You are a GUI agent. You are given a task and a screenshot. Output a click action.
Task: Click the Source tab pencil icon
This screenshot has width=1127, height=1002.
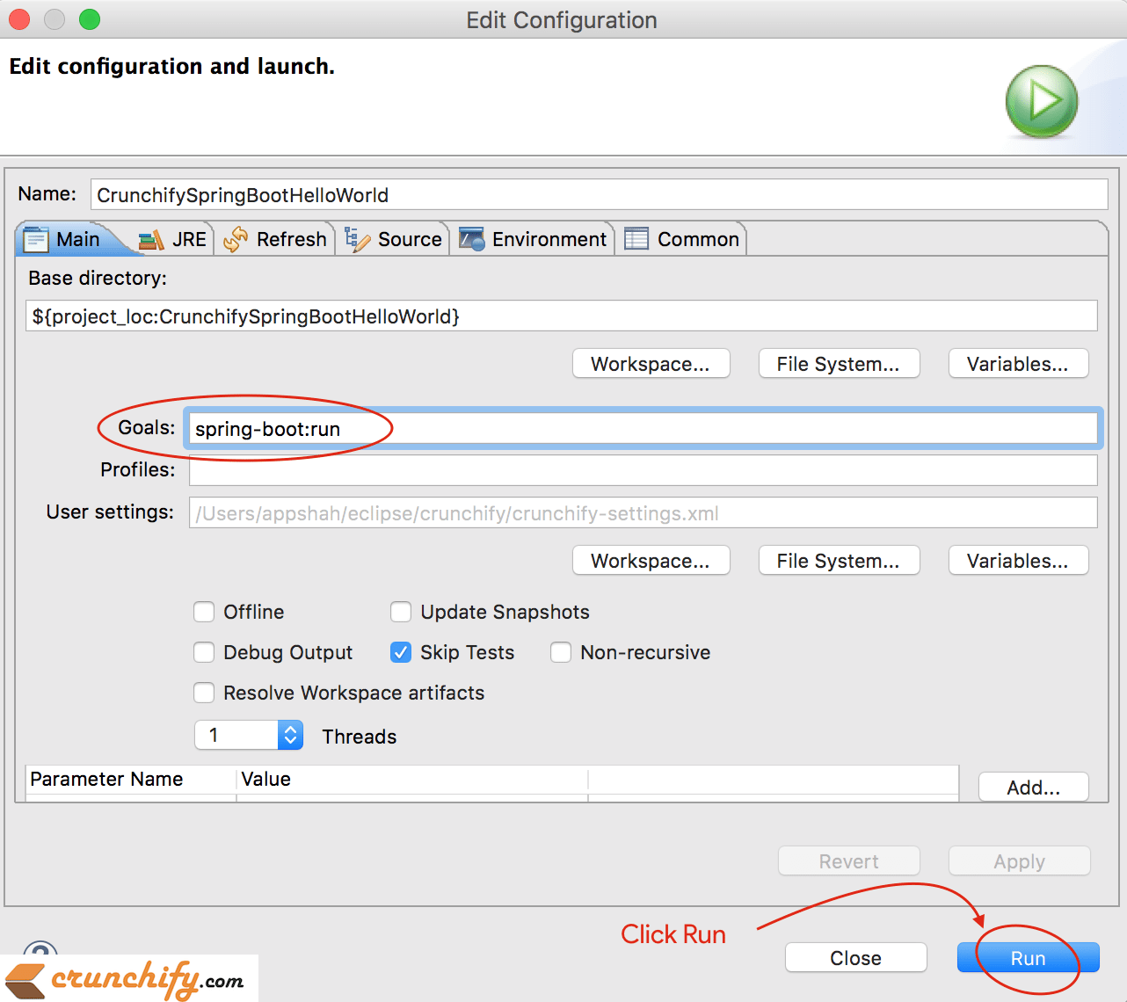coord(357,239)
